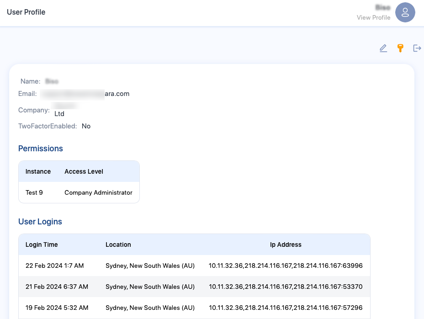Click the Name label

pyautogui.click(x=30, y=81)
